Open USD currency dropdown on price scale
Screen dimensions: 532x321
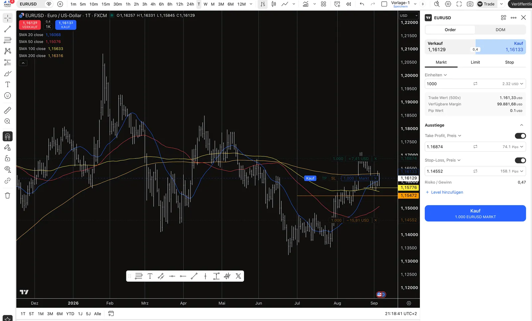click(x=409, y=16)
